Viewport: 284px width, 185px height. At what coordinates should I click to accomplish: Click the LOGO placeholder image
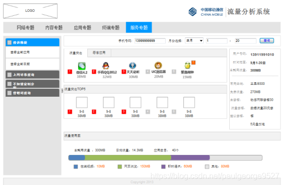(30, 11)
